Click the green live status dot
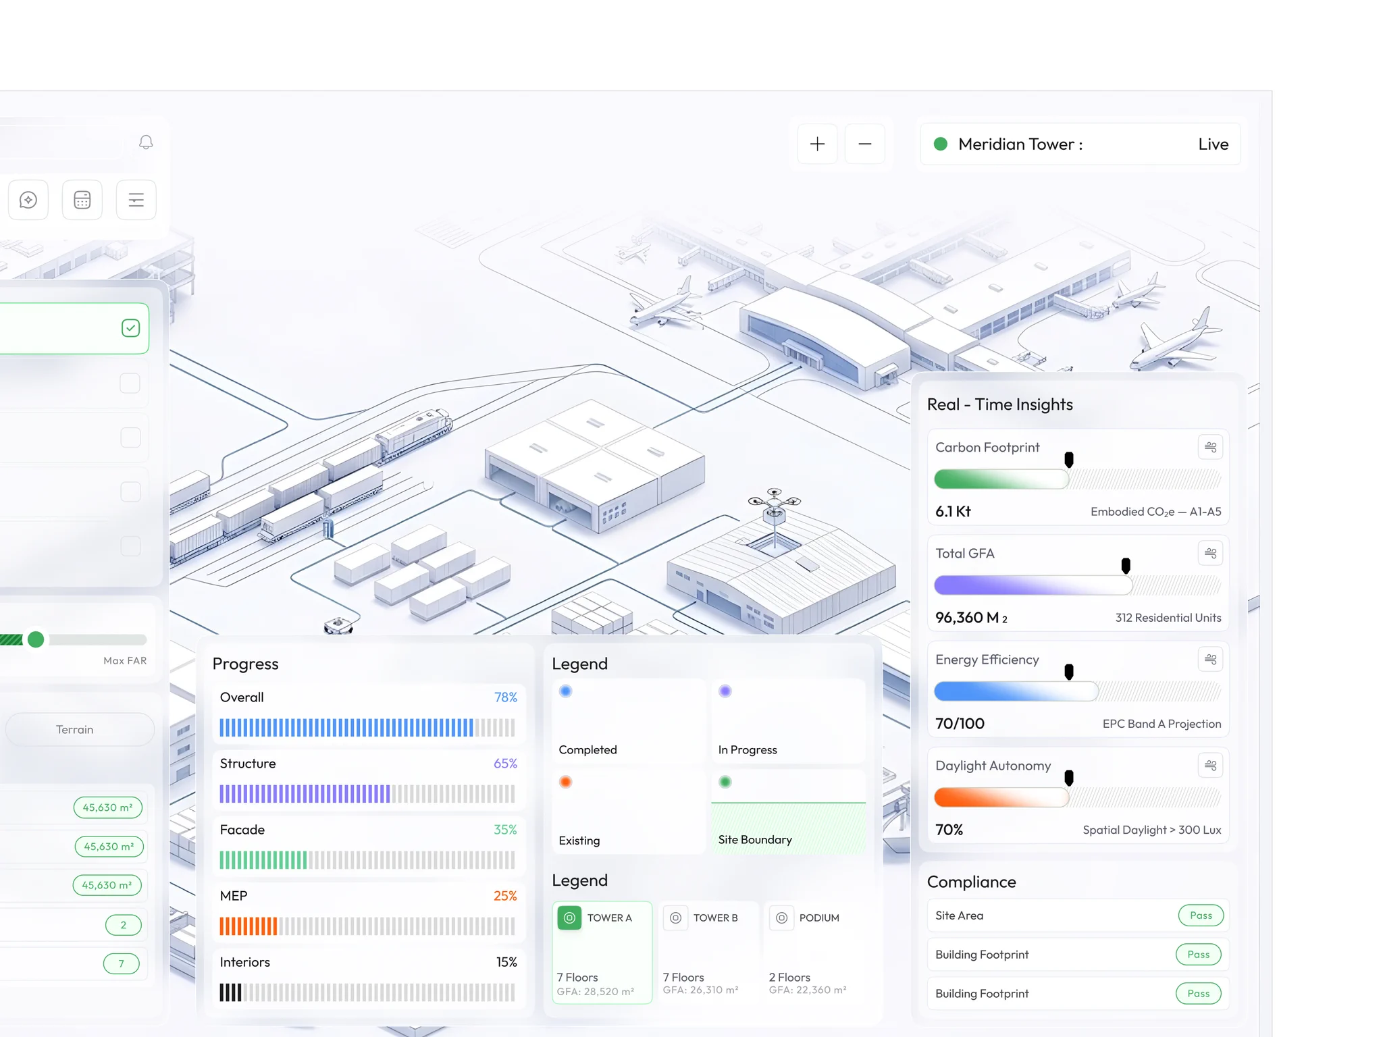 940,144
